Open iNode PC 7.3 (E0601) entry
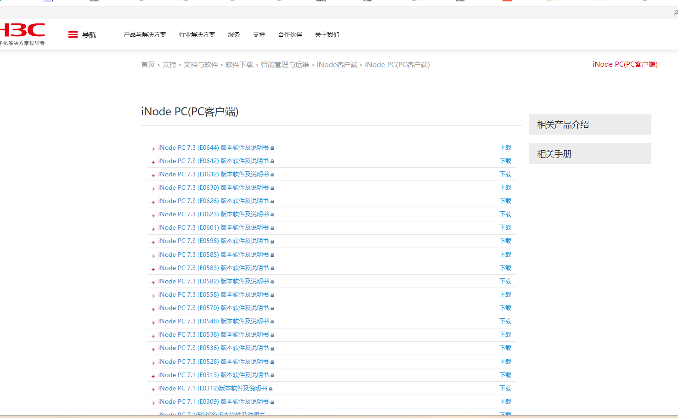The image size is (678, 418). [x=214, y=227]
